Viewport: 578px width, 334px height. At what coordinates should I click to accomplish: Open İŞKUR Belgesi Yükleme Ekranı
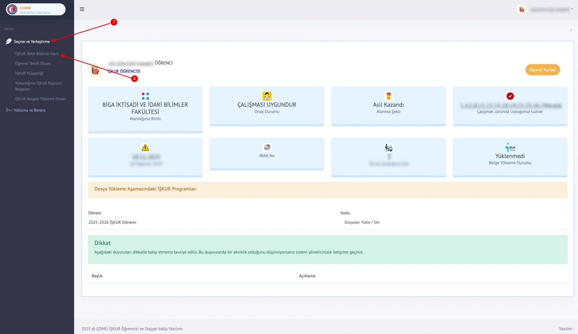[x=41, y=99]
